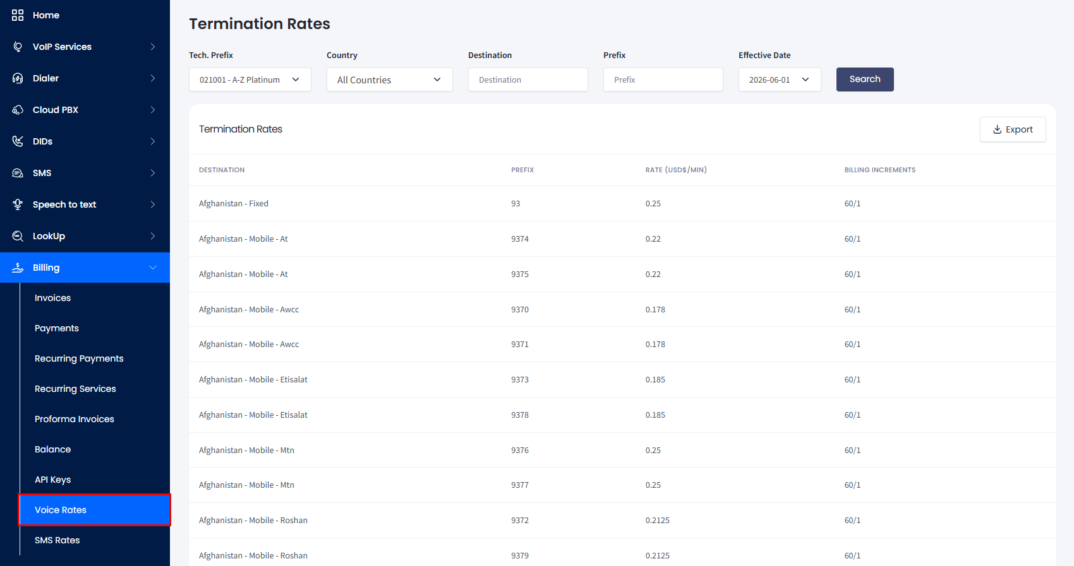1074x566 pixels.
Task: Select Voice Rates menu item
Action: pyautogui.click(x=95, y=510)
